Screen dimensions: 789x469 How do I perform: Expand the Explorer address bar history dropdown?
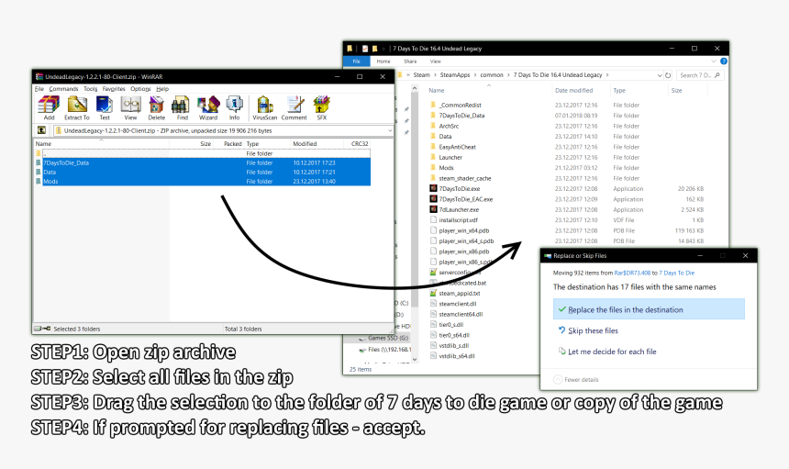[x=659, y=75]
